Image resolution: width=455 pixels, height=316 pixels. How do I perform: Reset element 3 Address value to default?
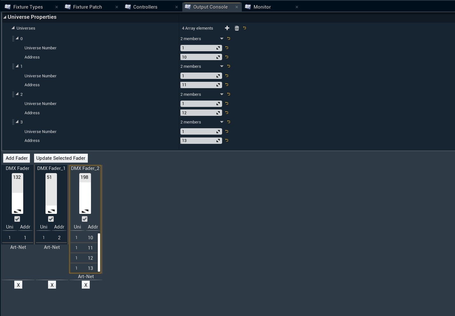pos(227,140)
